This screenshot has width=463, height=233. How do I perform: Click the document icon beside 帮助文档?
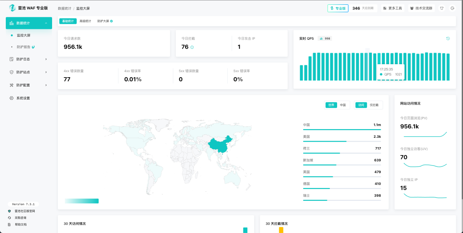(x=9, y=224)
